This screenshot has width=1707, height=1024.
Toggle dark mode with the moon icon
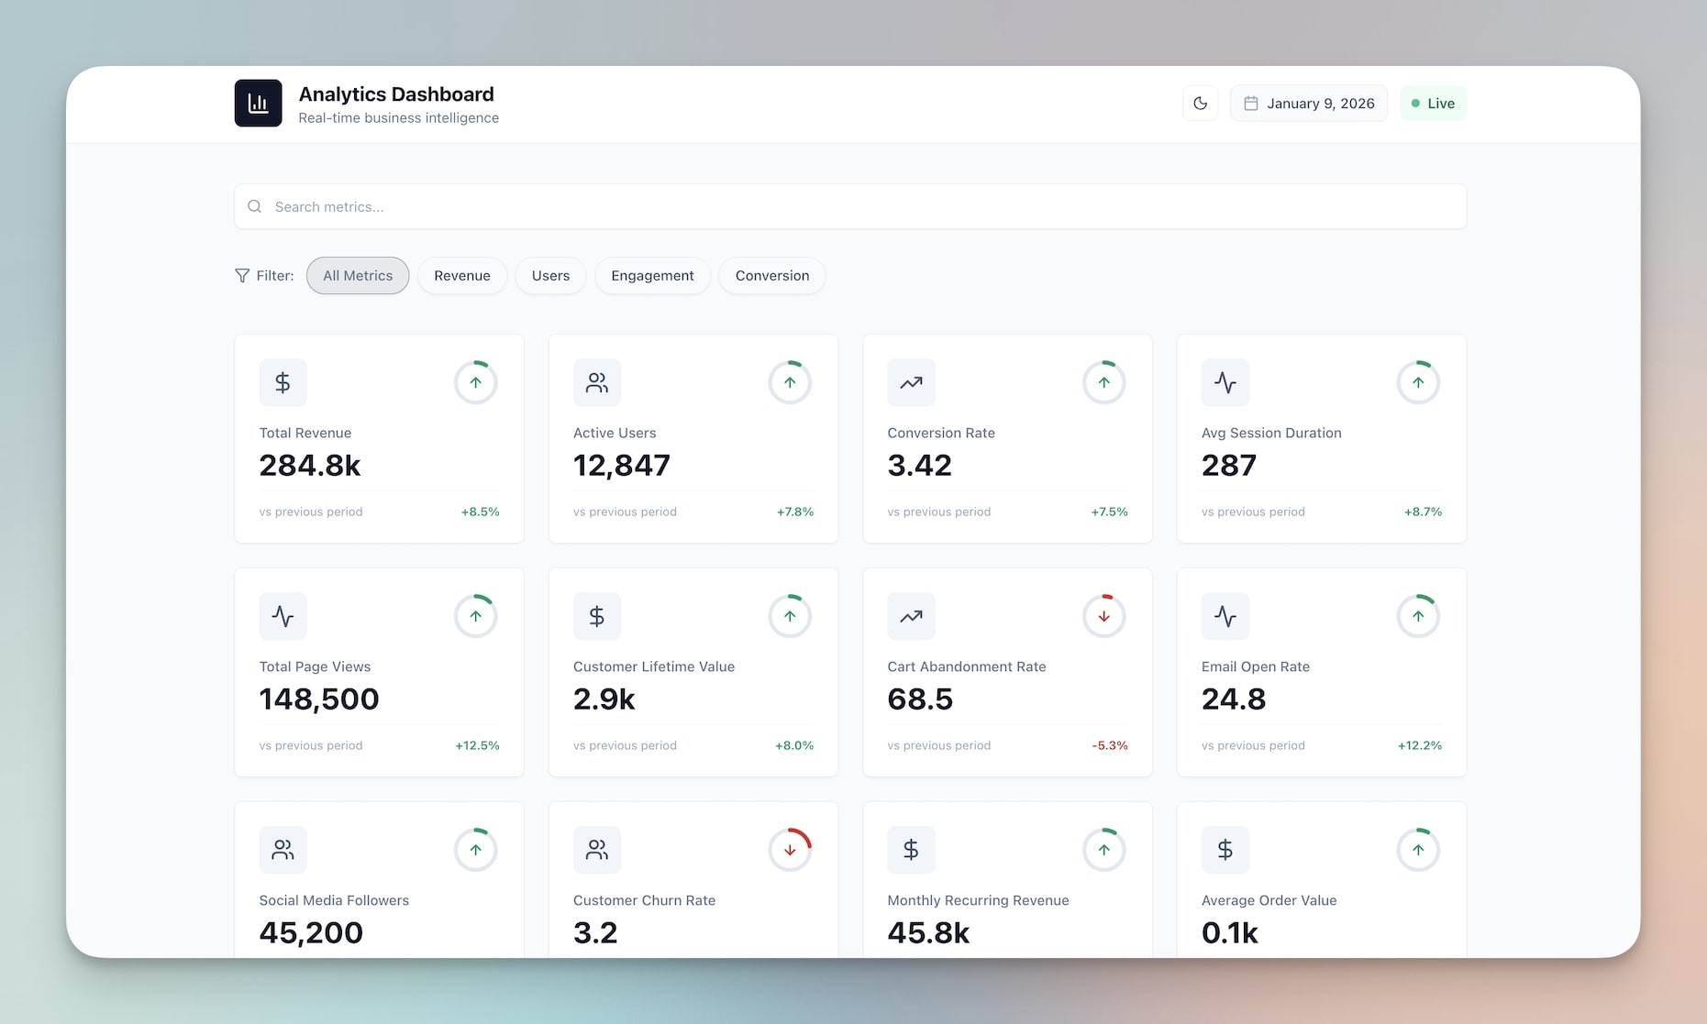1200,103
